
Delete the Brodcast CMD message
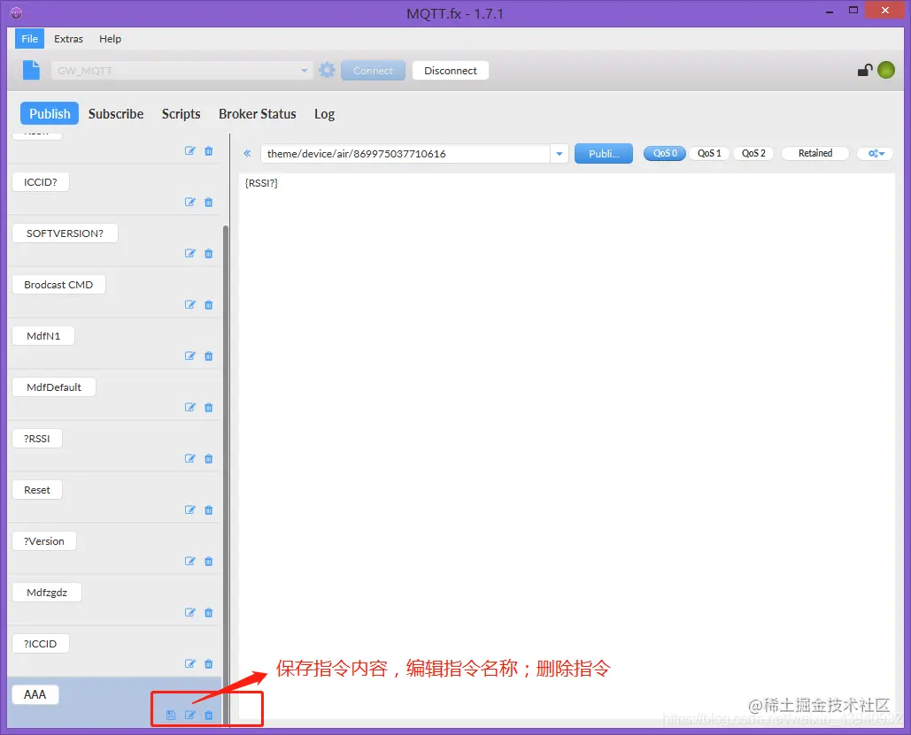point(209,305)
